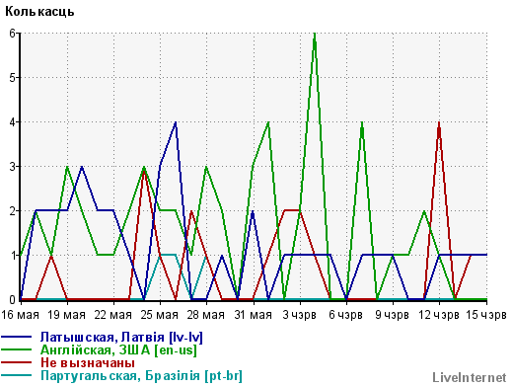Click the 12 чэрв date axis label
The height and width of the screenshot is (387, 513).
pos(439,315)
